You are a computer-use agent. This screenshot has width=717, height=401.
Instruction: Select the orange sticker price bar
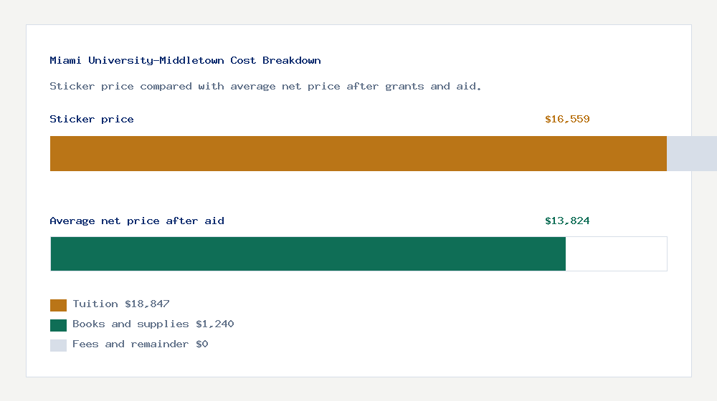tap(358, 153)
